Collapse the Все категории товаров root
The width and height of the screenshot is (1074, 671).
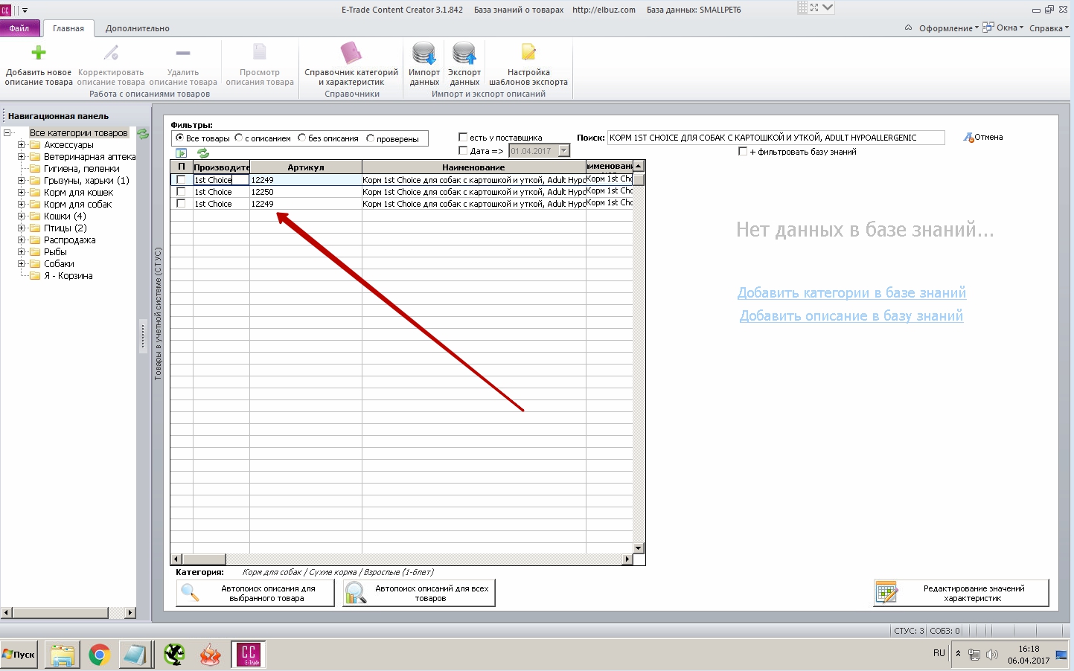point(7,133)
